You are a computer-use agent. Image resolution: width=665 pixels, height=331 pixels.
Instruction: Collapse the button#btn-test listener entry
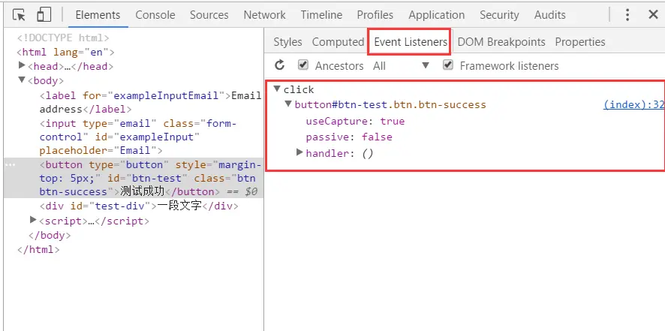(288, 104)
